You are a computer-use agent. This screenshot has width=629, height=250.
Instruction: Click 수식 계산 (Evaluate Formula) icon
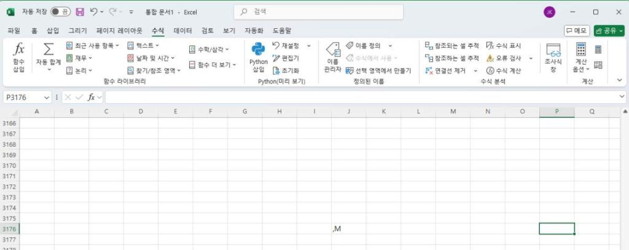(x=490, y=70)
